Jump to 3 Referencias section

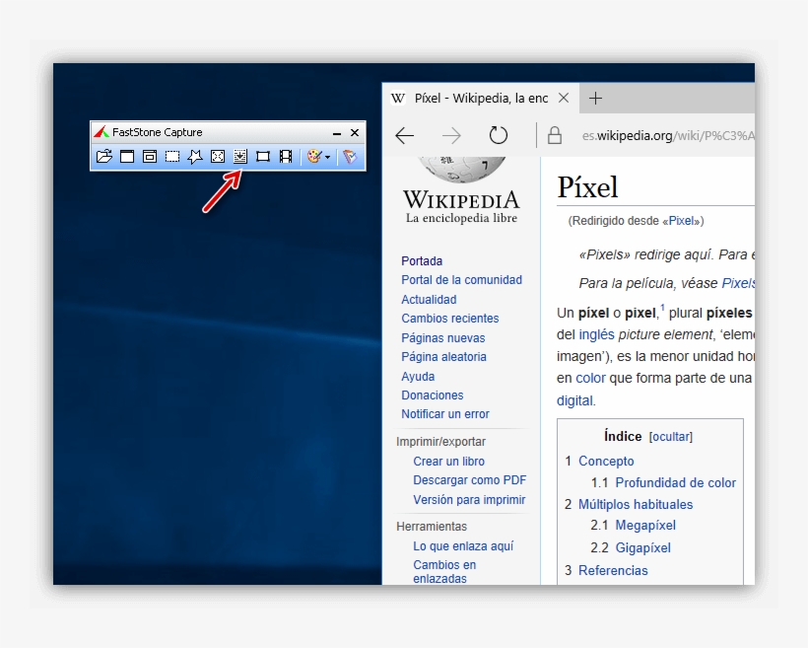[x=613, y=570]
